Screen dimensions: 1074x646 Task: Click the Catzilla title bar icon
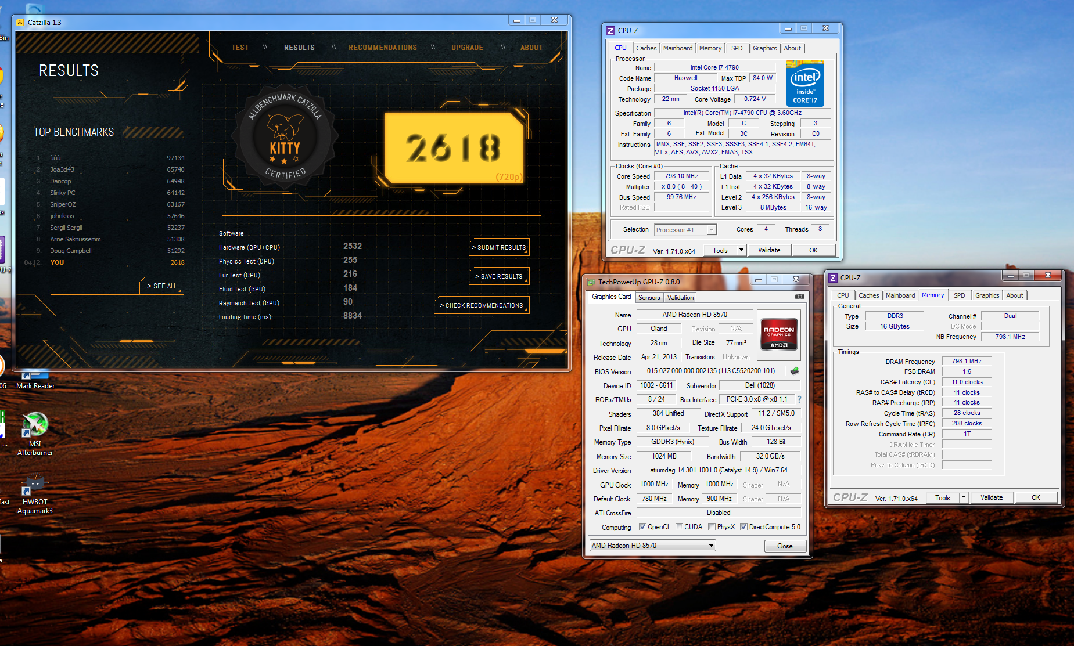coord(20,22)
